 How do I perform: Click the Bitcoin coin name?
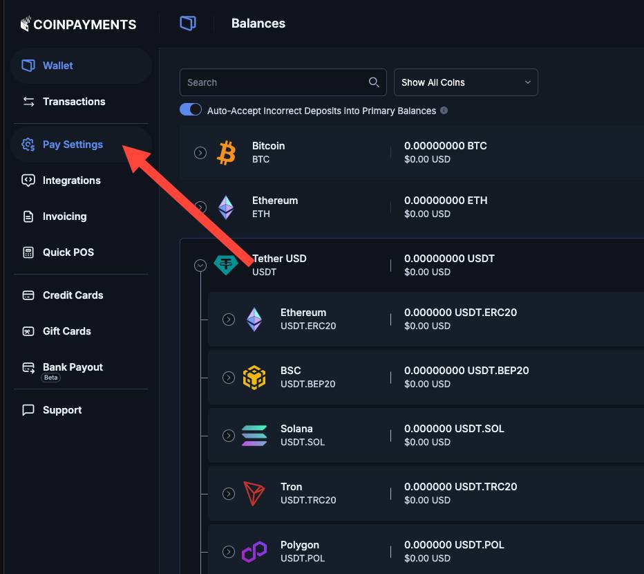click(x=269, y=145)
